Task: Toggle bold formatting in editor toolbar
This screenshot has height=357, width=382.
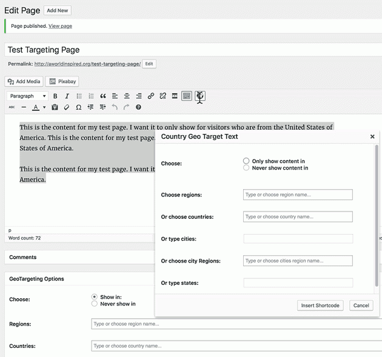Action: click(x=55, y=96)
